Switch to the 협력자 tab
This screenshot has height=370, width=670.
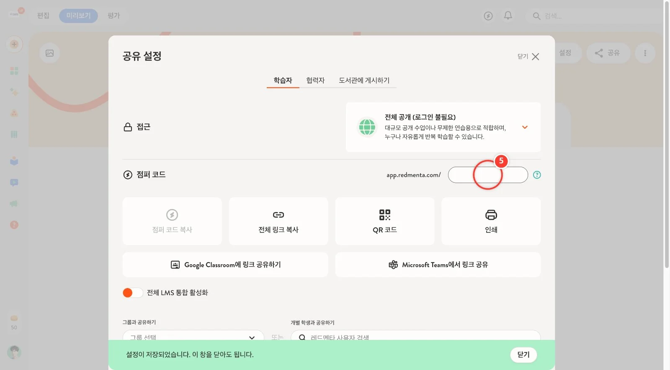pos(315,80)
